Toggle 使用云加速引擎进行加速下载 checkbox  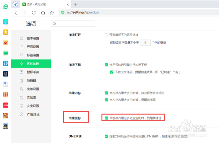pos(106,65)
